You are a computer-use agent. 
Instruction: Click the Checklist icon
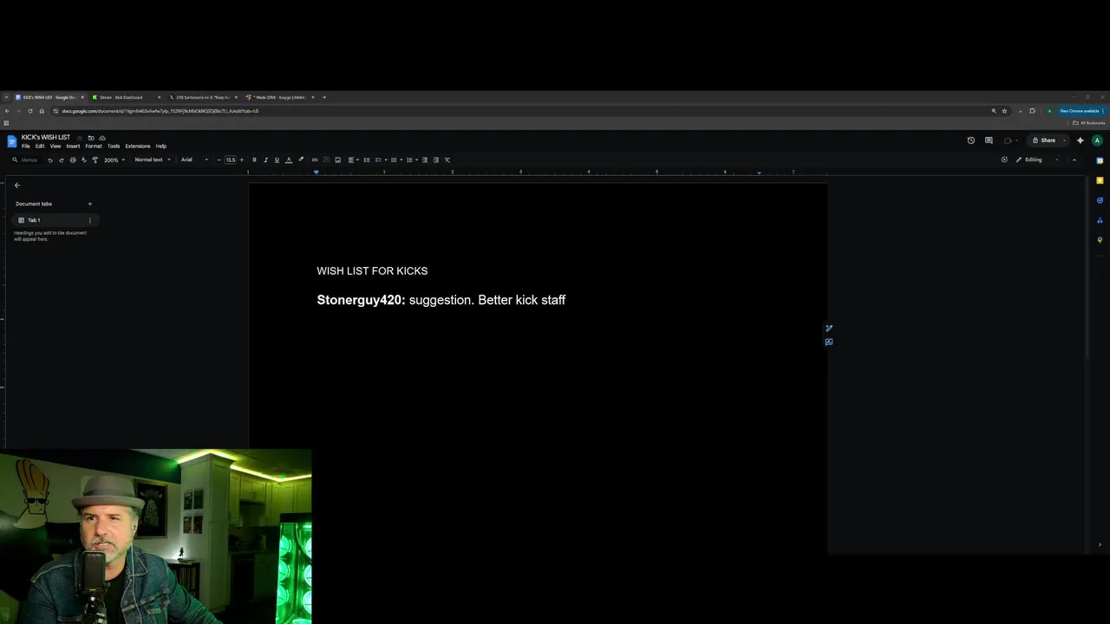378,159
